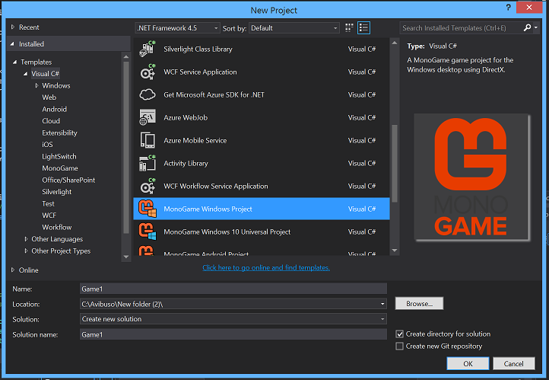This screenshot has width=549, height=380.
Task: Select the Test template category
Action: [x=48, y=203]
